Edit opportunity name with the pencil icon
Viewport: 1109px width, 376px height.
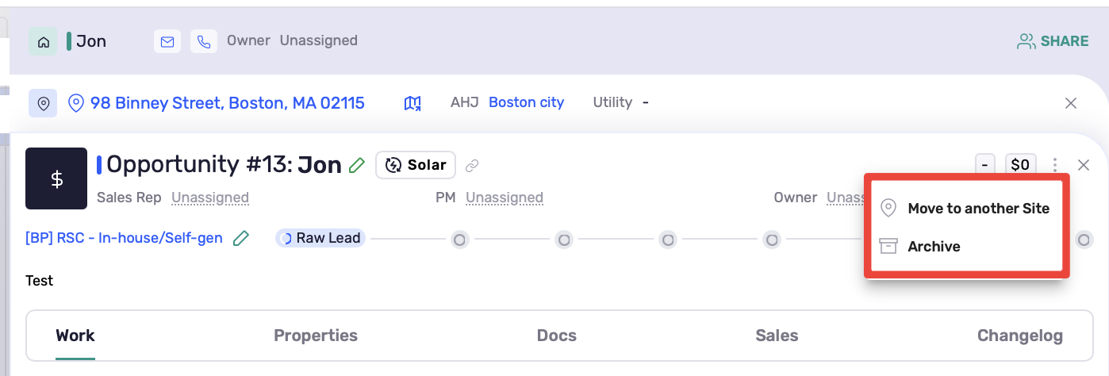(x=357, y=165)
